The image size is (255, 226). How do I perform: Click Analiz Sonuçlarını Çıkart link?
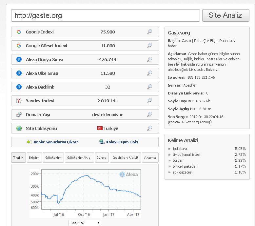56,142
